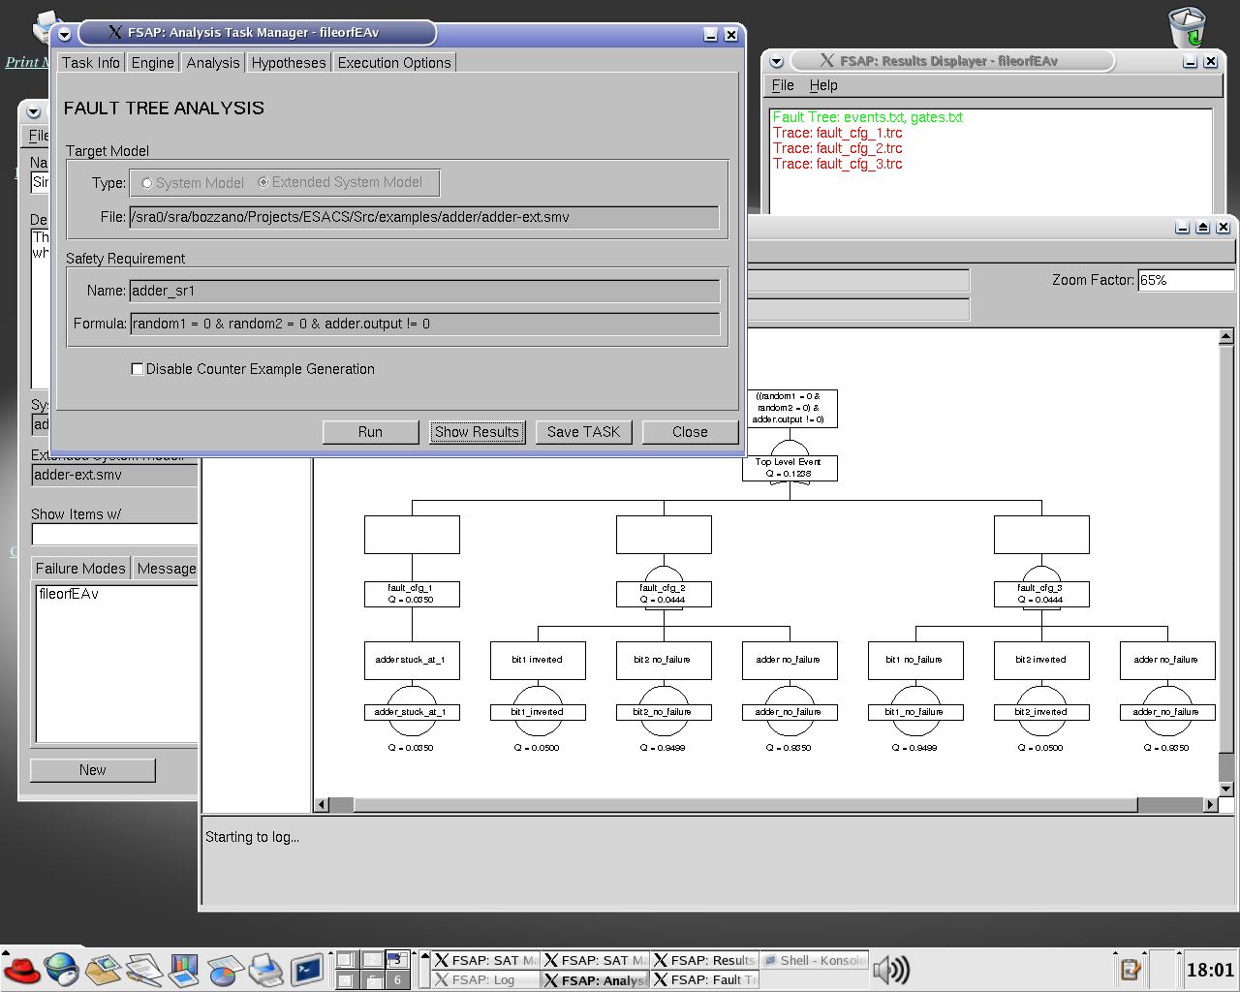1240x992 pixels.
Task: Click the clipboard icon in the system tray
Action: click(1129, 969)
